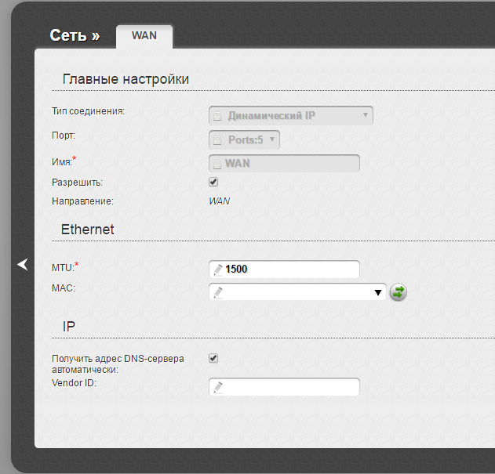The width and height of the screenshot is (495, 474).
Task: Open the Тип соединения dropdown
Action: click(x=291, y=116)
